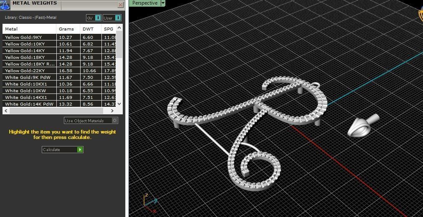Image resolution: width=423 pixels, height=217 pixels.
Task: Click the Calculate button
Action: click(63, 150)
